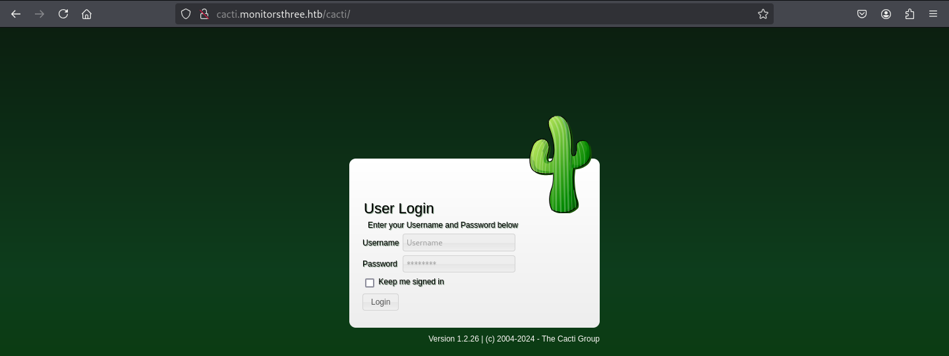Submit with the Login button
The width and height of the screenshot is (949, 356).
click(x=380, y=302)
